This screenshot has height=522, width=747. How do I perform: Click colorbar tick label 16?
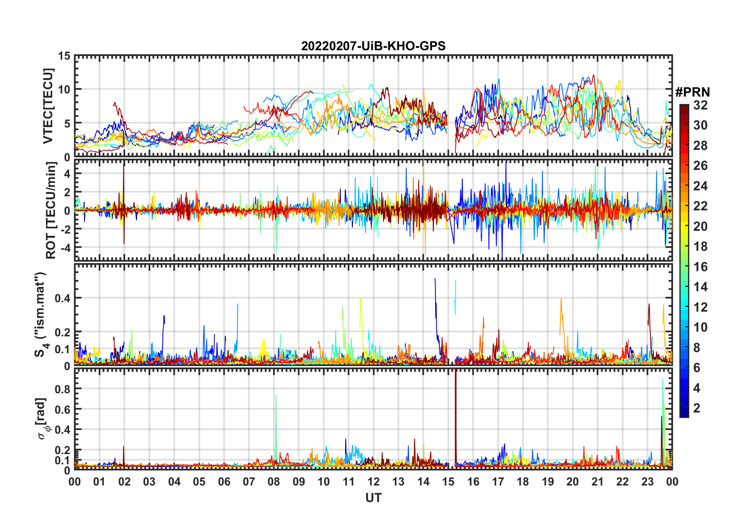coord(700,267)
